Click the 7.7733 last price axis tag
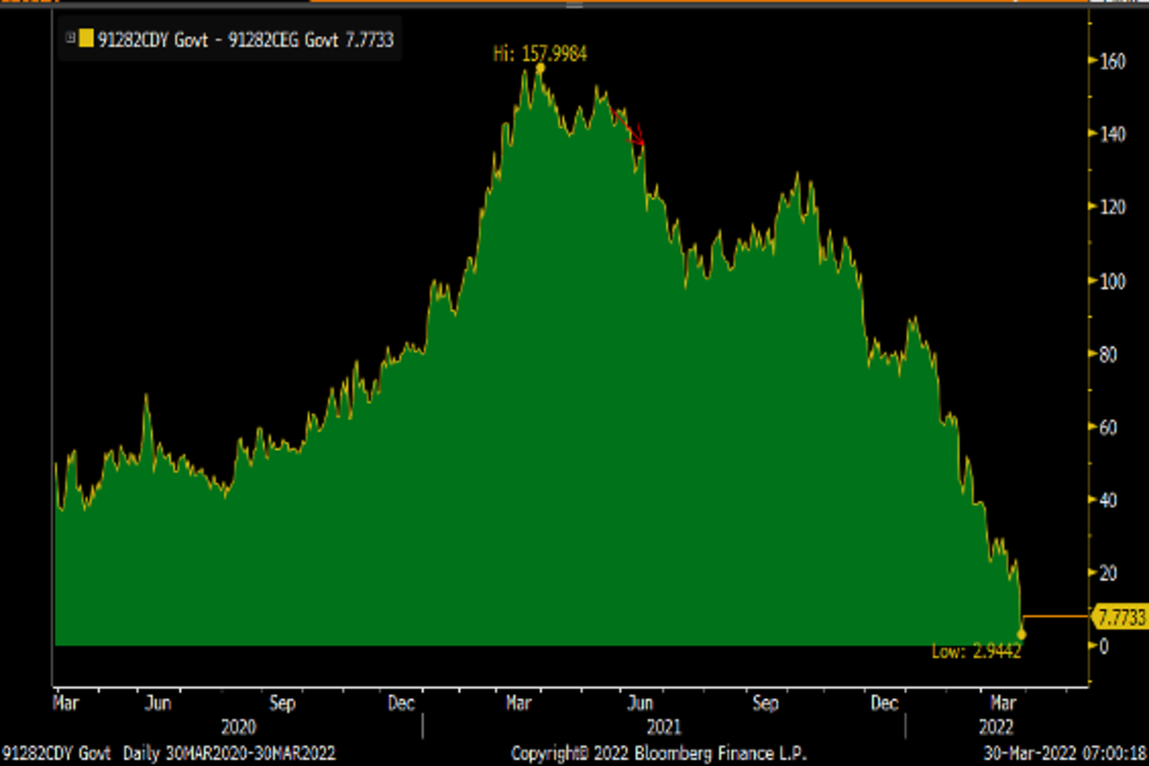1149x766 pixels. 1121,618
